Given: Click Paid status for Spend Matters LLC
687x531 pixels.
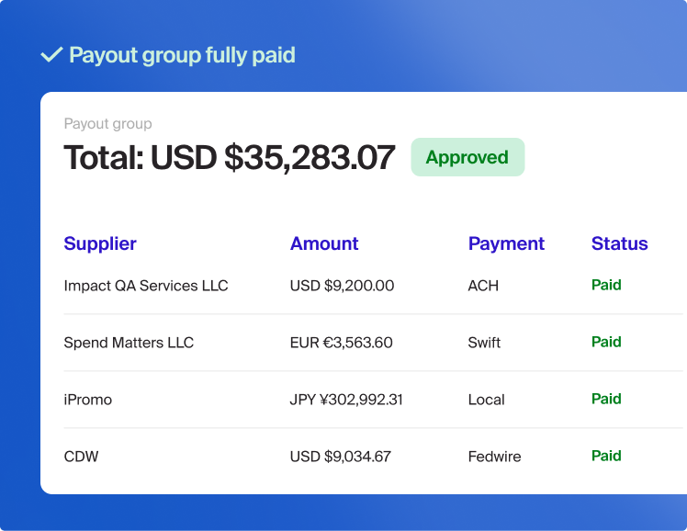Looking at the screenshot, I should pos(606,342).
